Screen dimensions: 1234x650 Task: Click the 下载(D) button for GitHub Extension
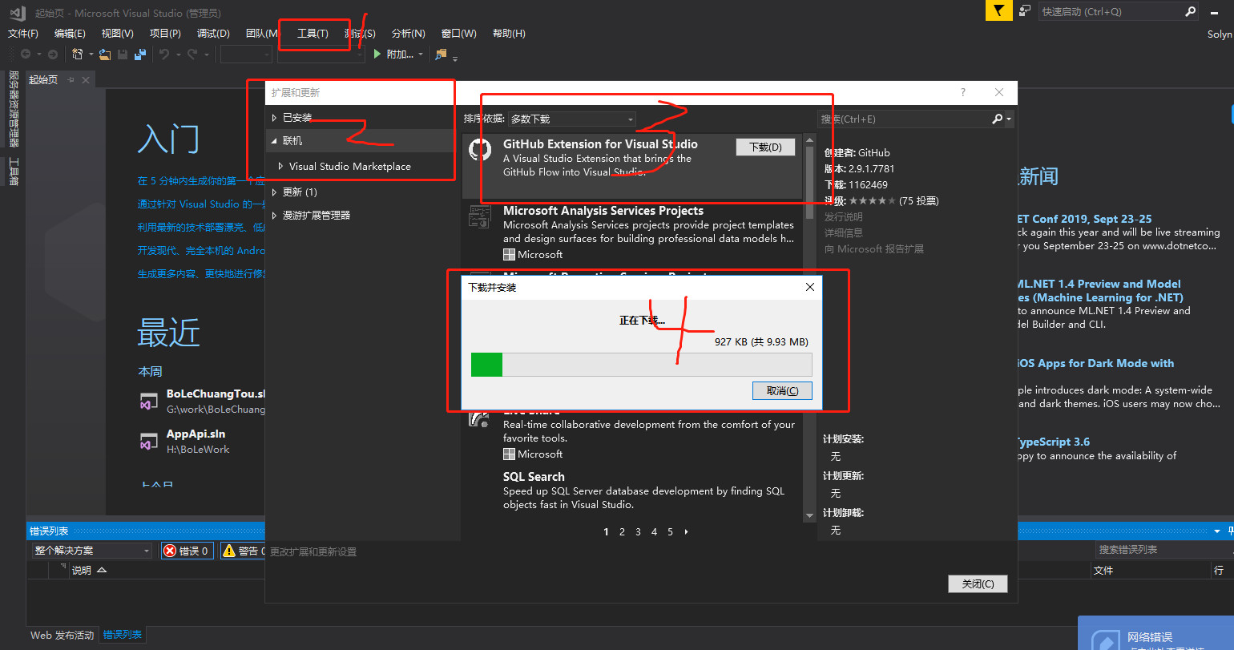click(x=765, y=147)
